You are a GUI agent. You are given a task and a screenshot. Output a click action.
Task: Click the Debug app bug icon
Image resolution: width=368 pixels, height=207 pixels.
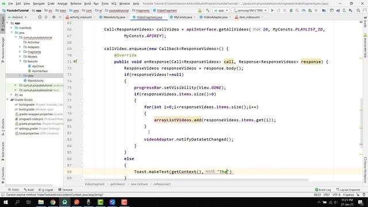point(291,10)
